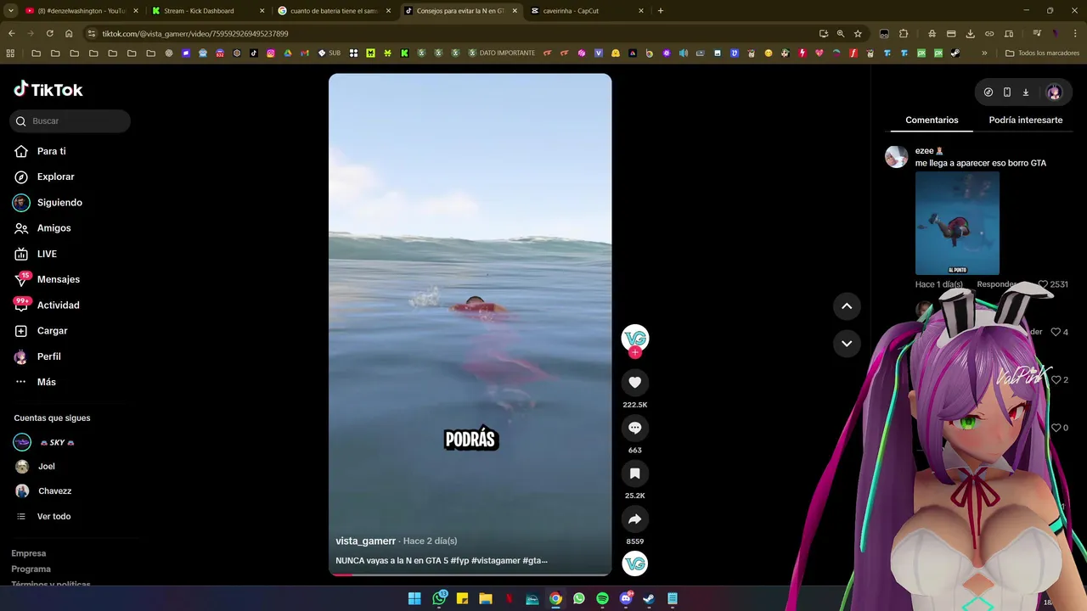Screen dimensions: 1087x611
Task: Go to Chrome home page
Action: (69, 34)
